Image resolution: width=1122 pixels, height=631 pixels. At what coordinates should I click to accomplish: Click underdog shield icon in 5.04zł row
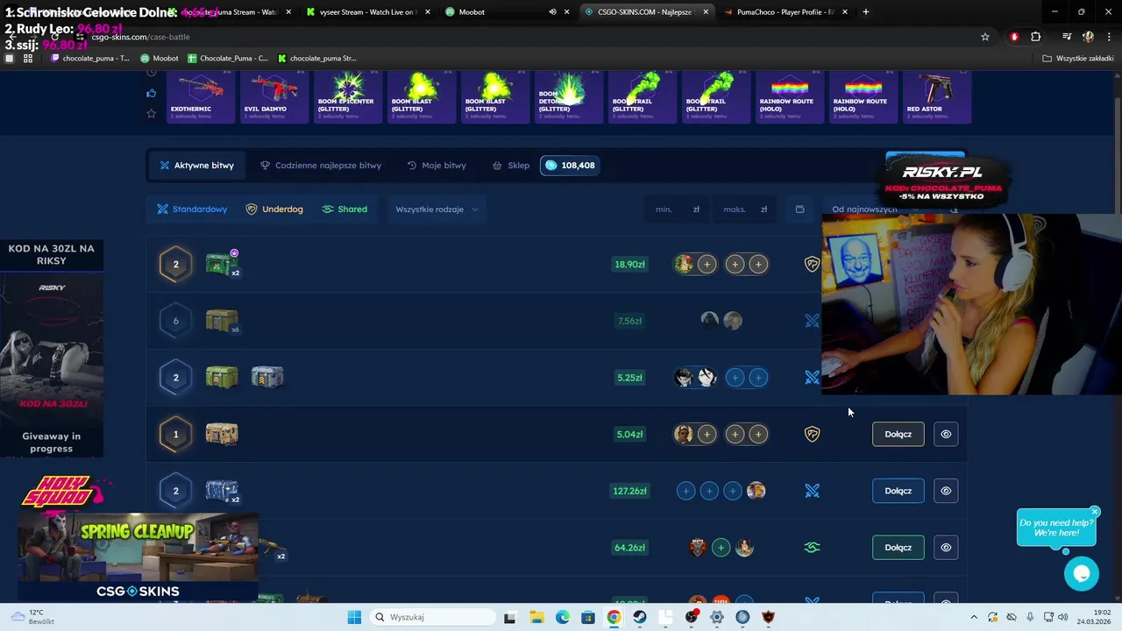(x=812, y=434)
